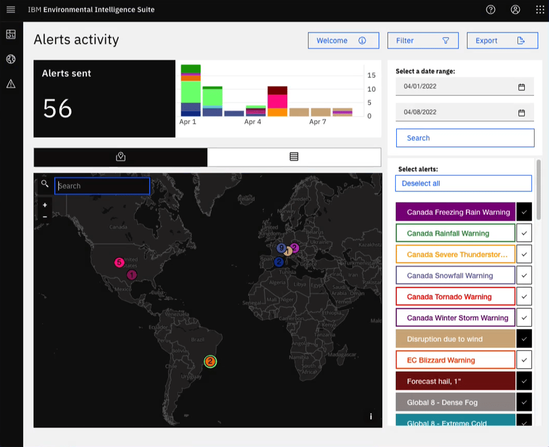Toggle Canada Rainfall Warning checkbox
This screenshot has height=447, width=549.
point(524,233)
